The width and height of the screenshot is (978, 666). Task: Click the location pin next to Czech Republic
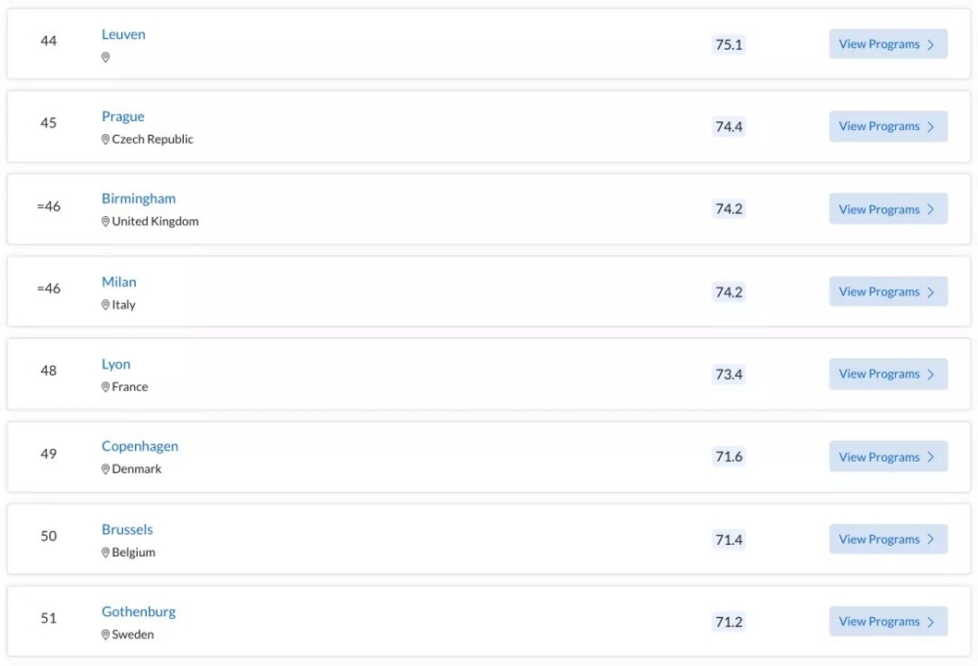click(106, 140)
